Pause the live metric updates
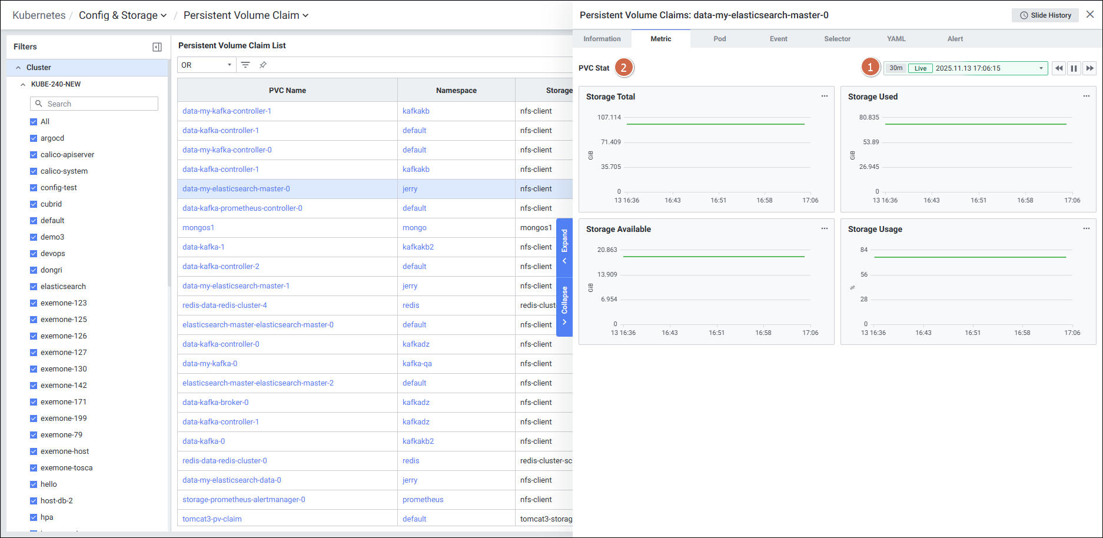 tap(1074, 68)
